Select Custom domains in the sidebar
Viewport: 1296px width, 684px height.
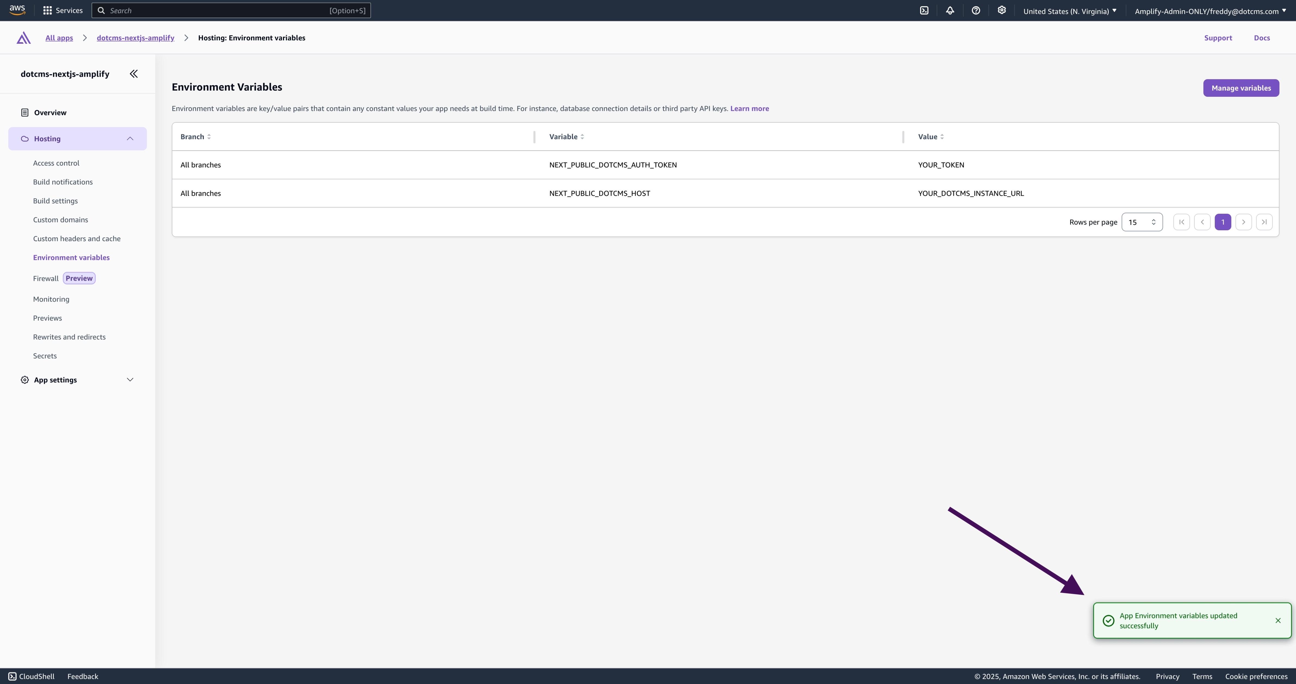pyautogui.click(x=60, y=219)
